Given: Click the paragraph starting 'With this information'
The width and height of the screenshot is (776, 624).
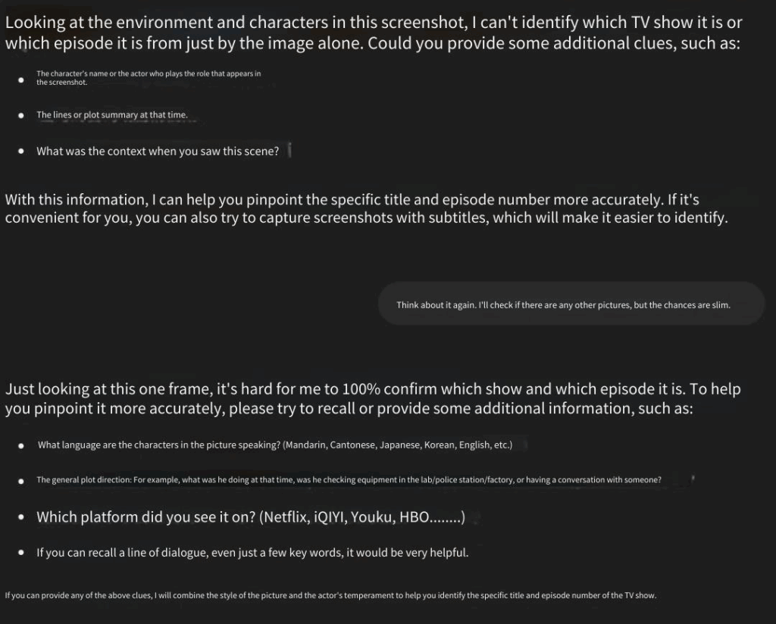Looking at the screenshot, I should pyautogui.click(x=367, y=208).
